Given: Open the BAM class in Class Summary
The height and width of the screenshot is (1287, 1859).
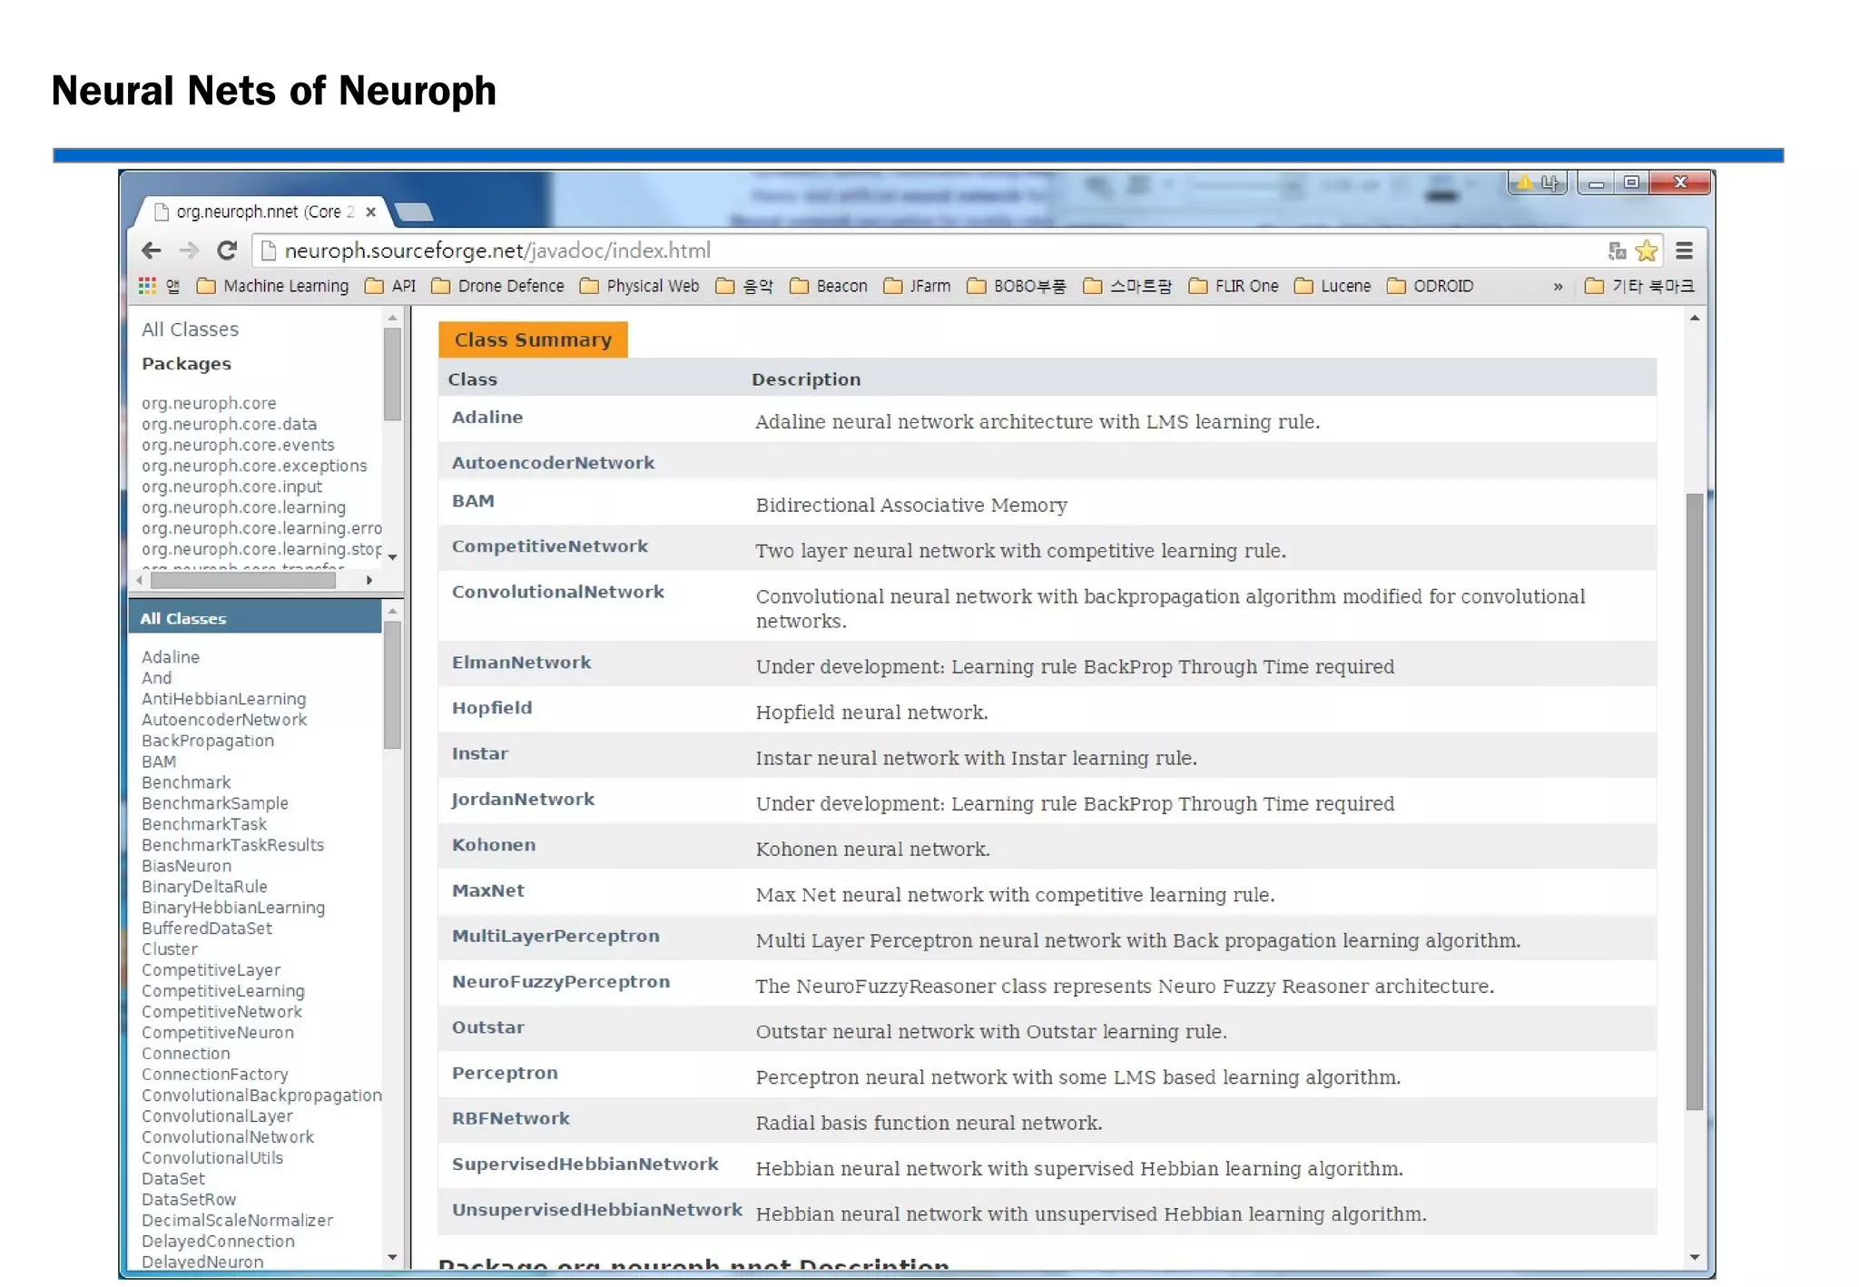Looking at the screenshot, I should click(x=473, y=501).
